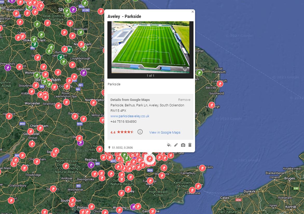Select the red marker near Banbury

75,116
